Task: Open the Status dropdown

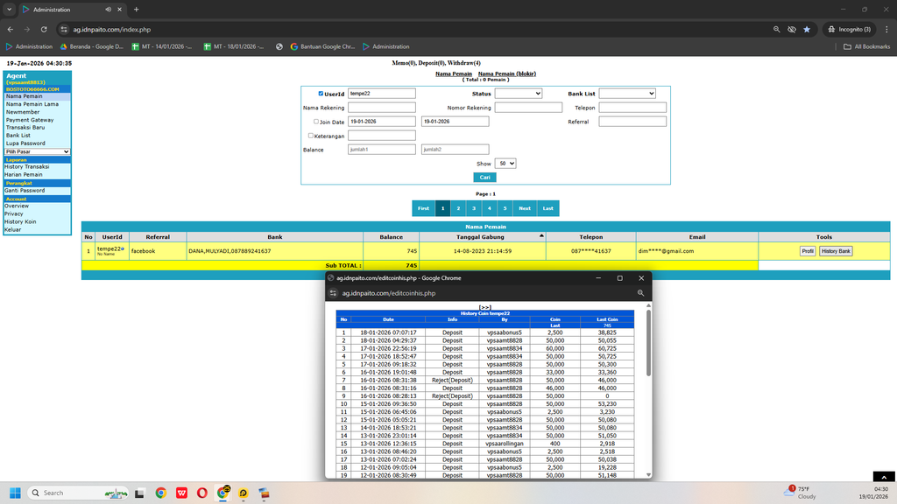Action: pyautogui.click(x=518, y=93)
